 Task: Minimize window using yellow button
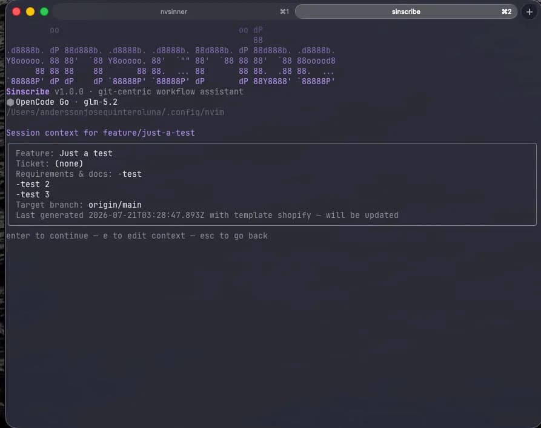click(30, 12)
